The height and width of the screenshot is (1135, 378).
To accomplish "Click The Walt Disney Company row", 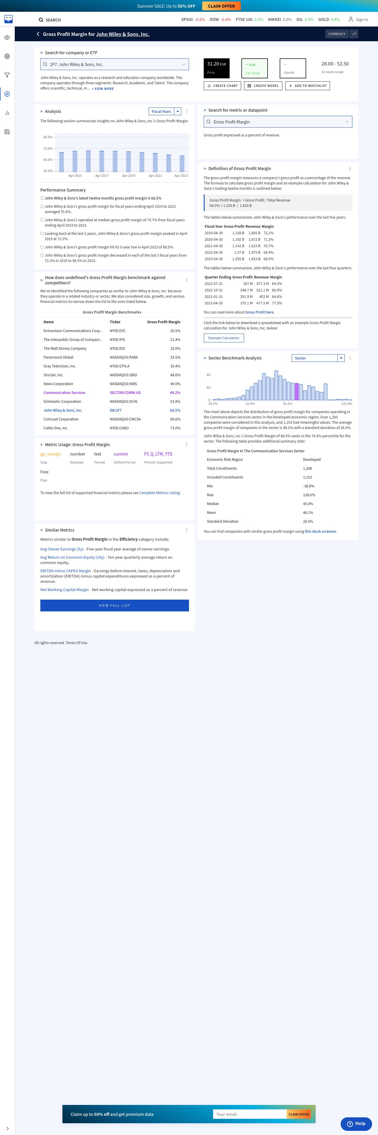I will 112,349.
